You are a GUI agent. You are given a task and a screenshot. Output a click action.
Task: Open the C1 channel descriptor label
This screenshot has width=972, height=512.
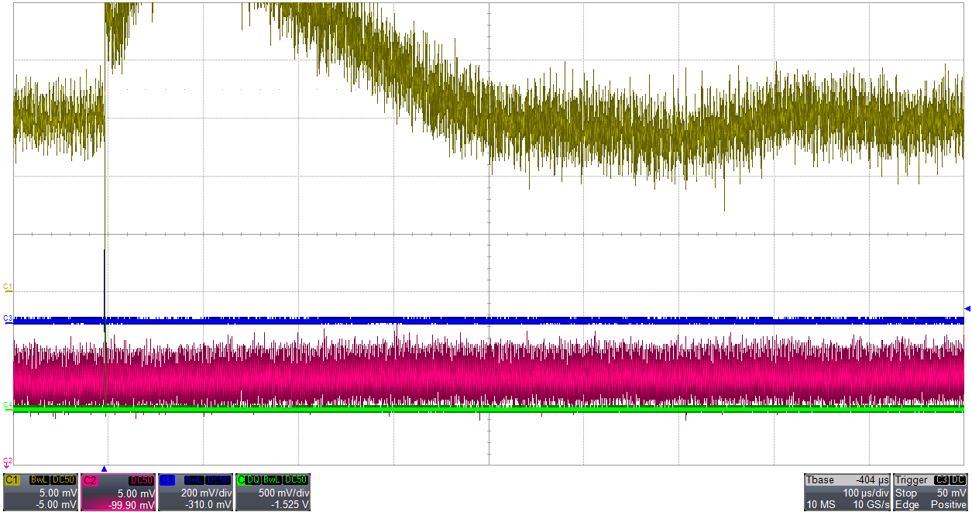coord(12,480)
